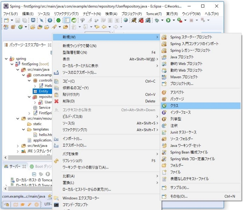
Task: Click package explorer horizontal scrollbar left arrow
Action: [x=5, y=158]
